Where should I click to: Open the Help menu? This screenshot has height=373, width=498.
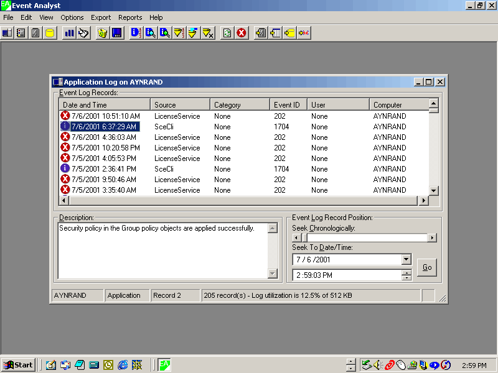click(156, 17)
